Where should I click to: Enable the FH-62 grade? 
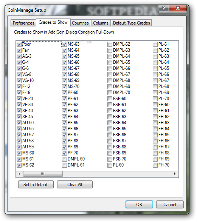point(155,117)
